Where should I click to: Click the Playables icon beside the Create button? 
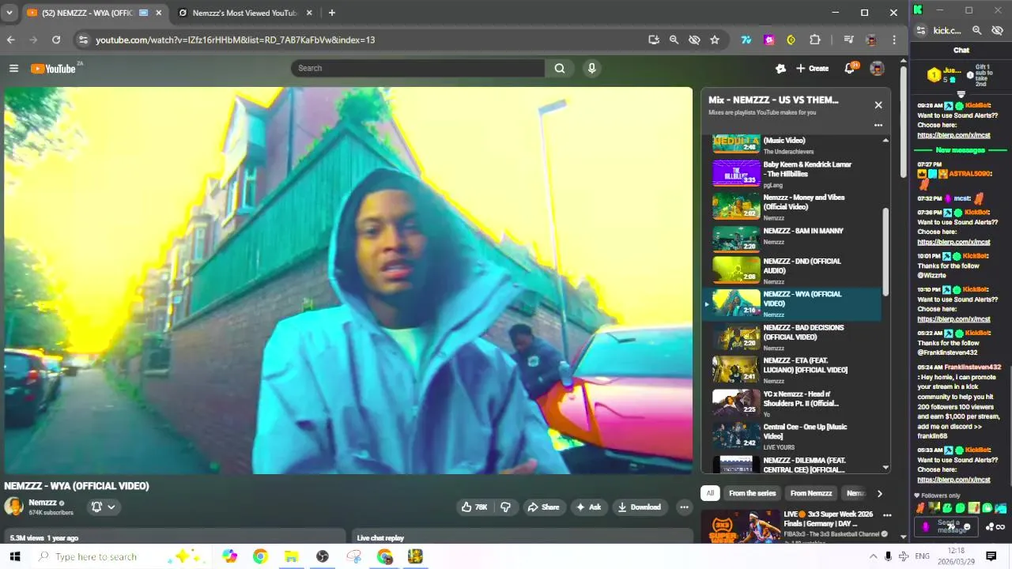(780, 68)
